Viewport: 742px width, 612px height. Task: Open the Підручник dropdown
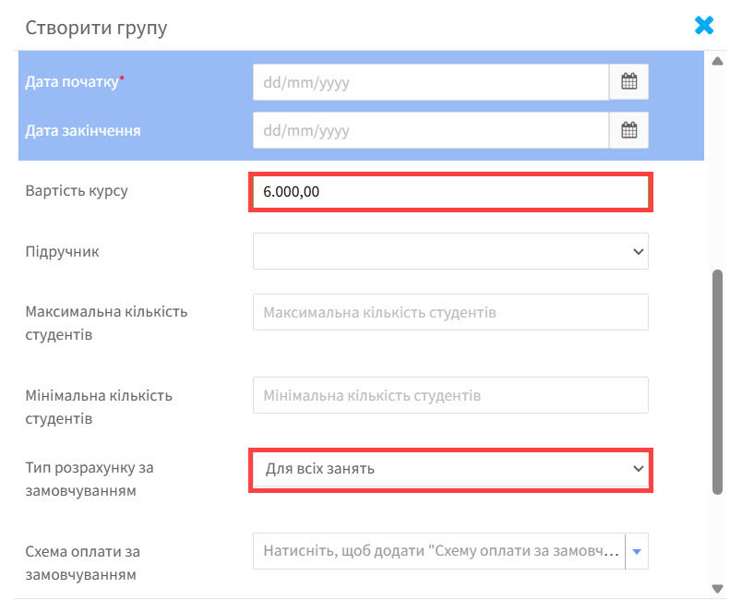tap(450, 251)
